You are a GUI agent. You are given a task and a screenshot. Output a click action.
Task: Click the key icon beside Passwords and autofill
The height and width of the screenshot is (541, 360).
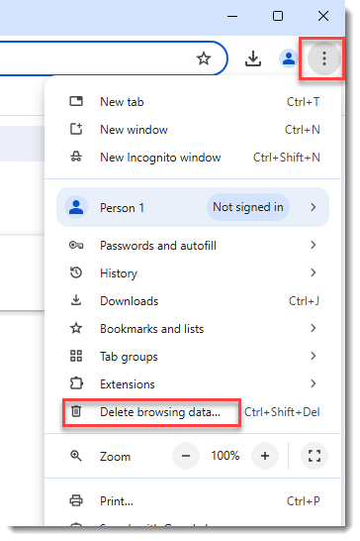(76, 246)
